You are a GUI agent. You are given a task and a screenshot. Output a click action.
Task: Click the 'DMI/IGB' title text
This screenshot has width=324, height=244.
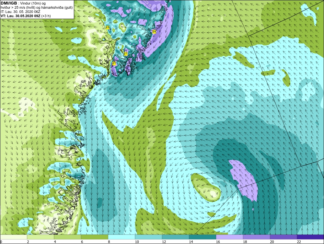[x=9, y=3]
